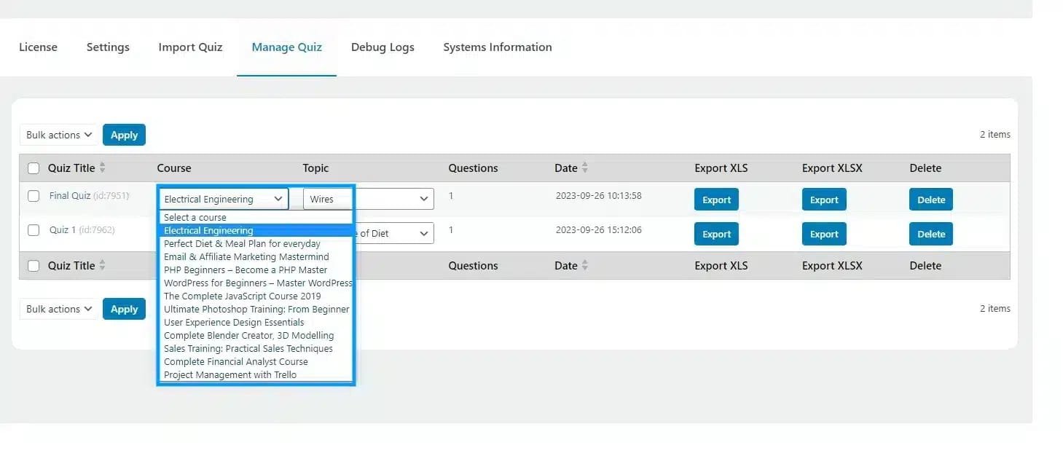Delete the Final Quiz
Image resolution: width=1063 pixels, height=472 pixels.
931,200
